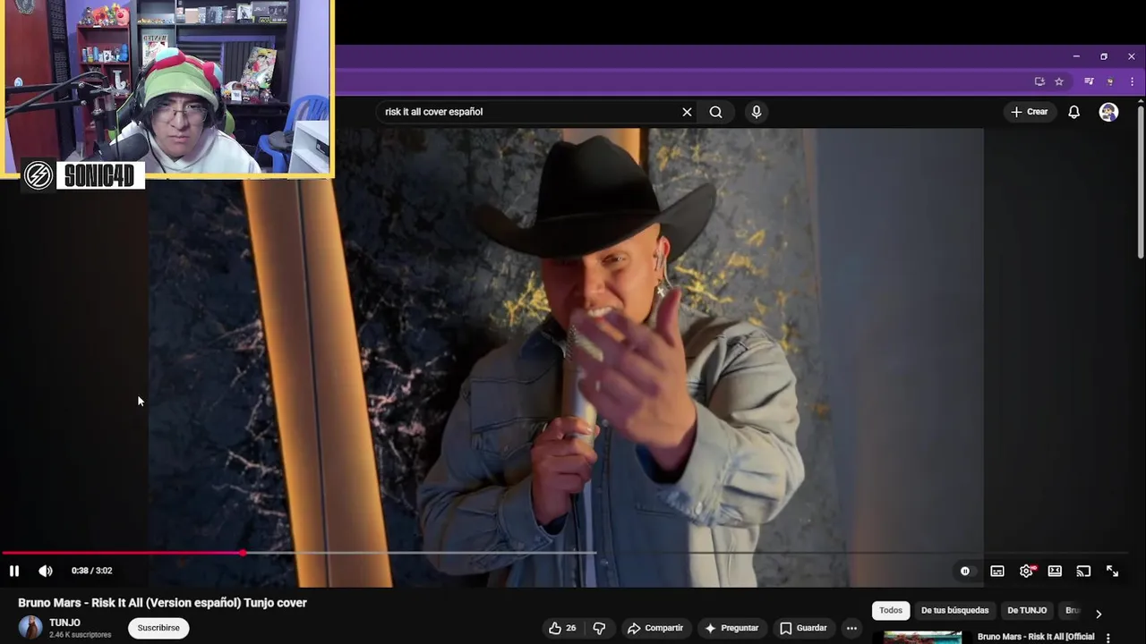The width and height of the screenshot is (1146, 644).
Task: Click the SONIC4D webcam overlay
Action: 167,88
